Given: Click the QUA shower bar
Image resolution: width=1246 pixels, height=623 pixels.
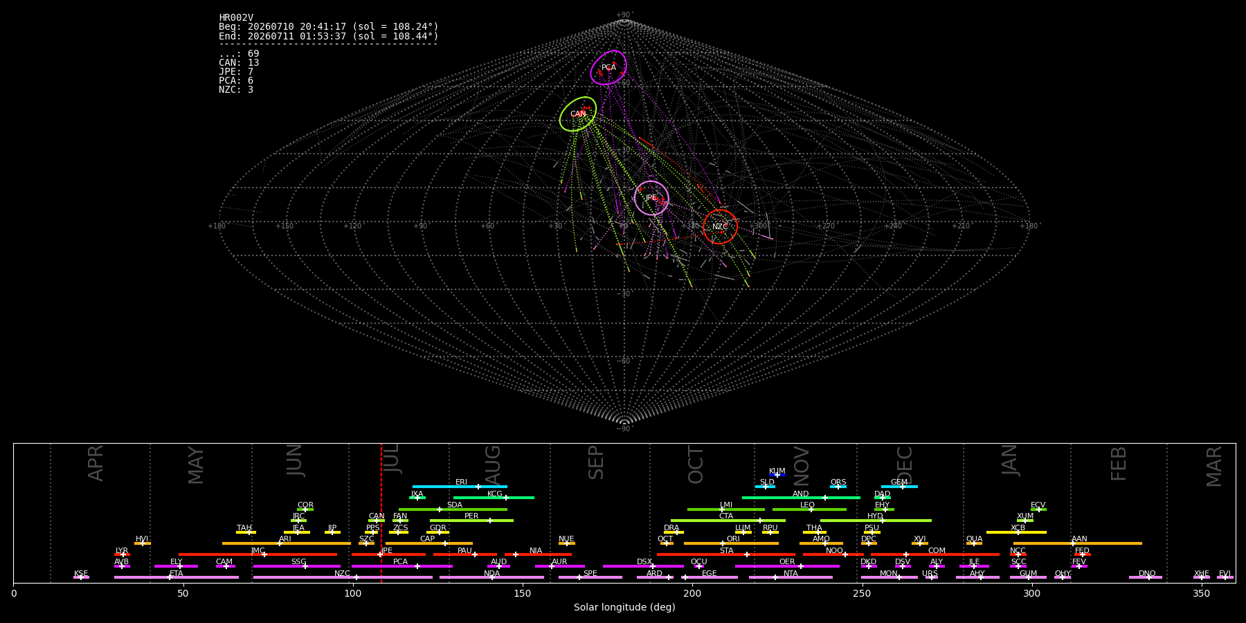Looking at the screenshot, I should [974, 543].
